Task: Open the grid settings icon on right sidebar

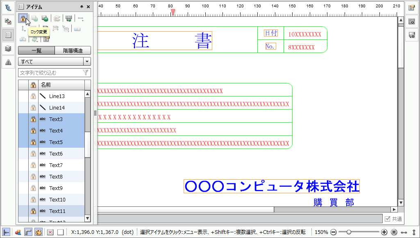Action: 412,21
